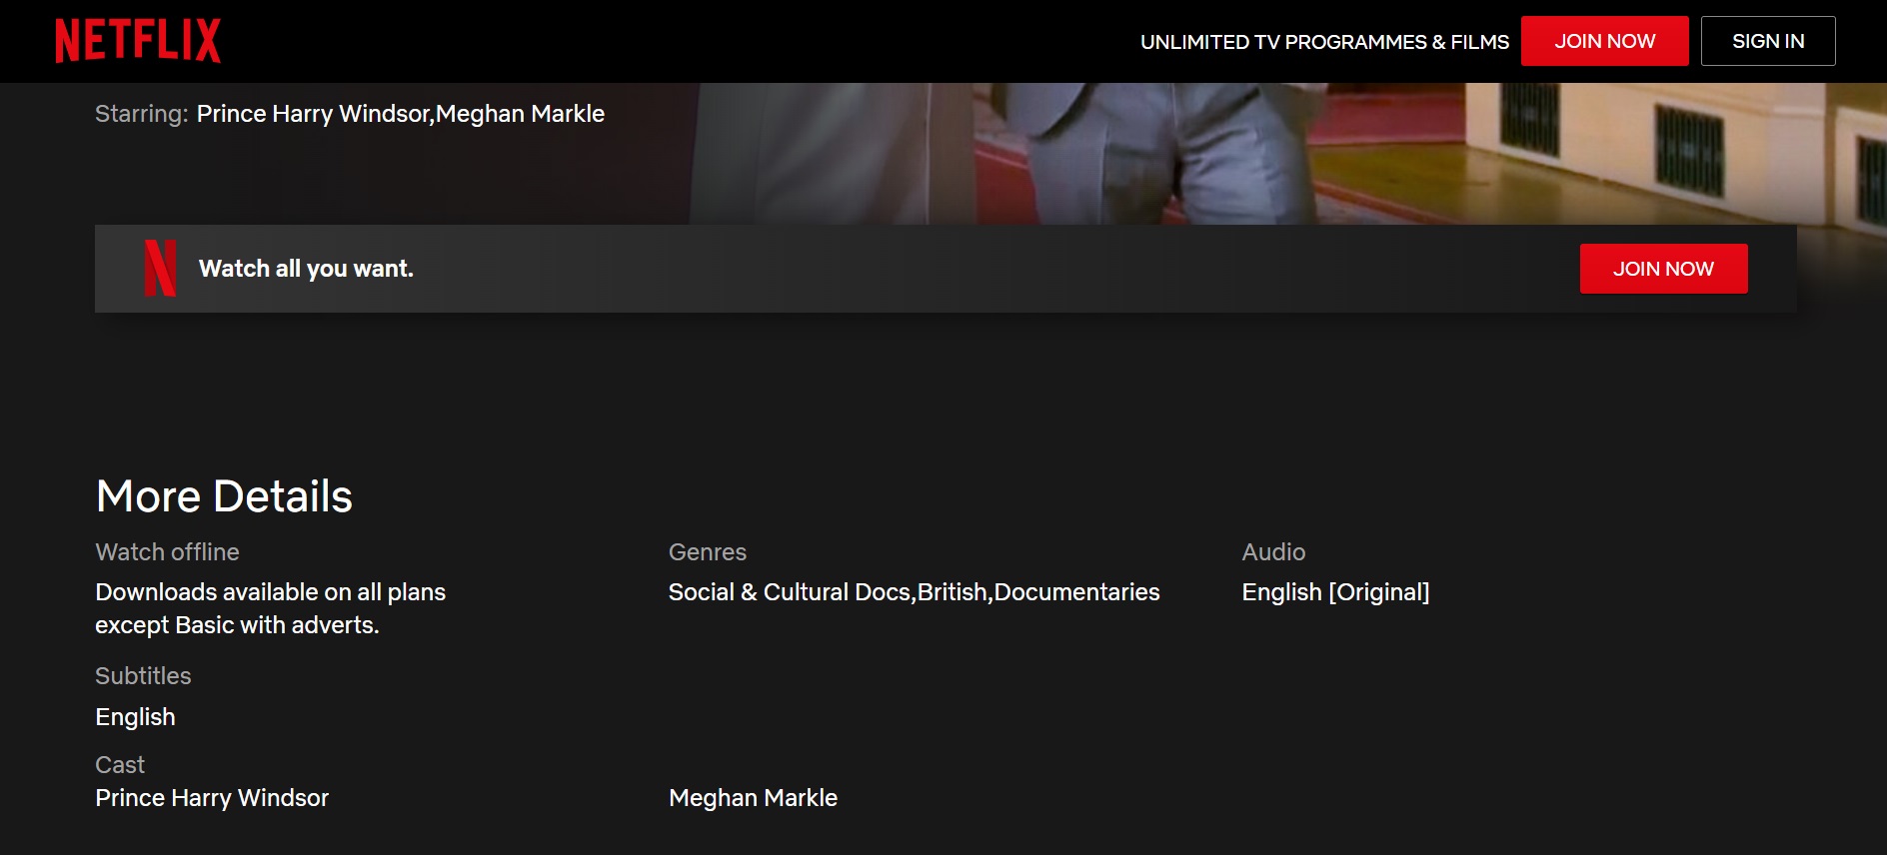Click 'Watch all you want.' text
Image resolution: width=1887 pixels, height=855 pixels.
coord(306,269)
